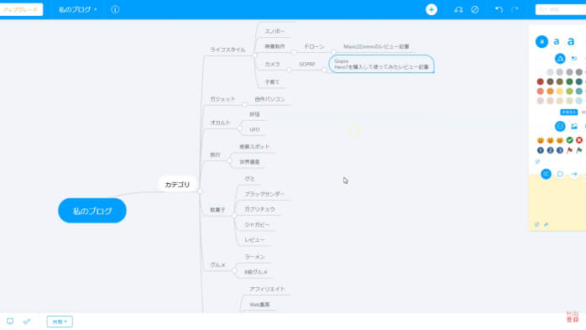Pick the yellow color swatch
586x330 pixels.
(x=559, y=92)
